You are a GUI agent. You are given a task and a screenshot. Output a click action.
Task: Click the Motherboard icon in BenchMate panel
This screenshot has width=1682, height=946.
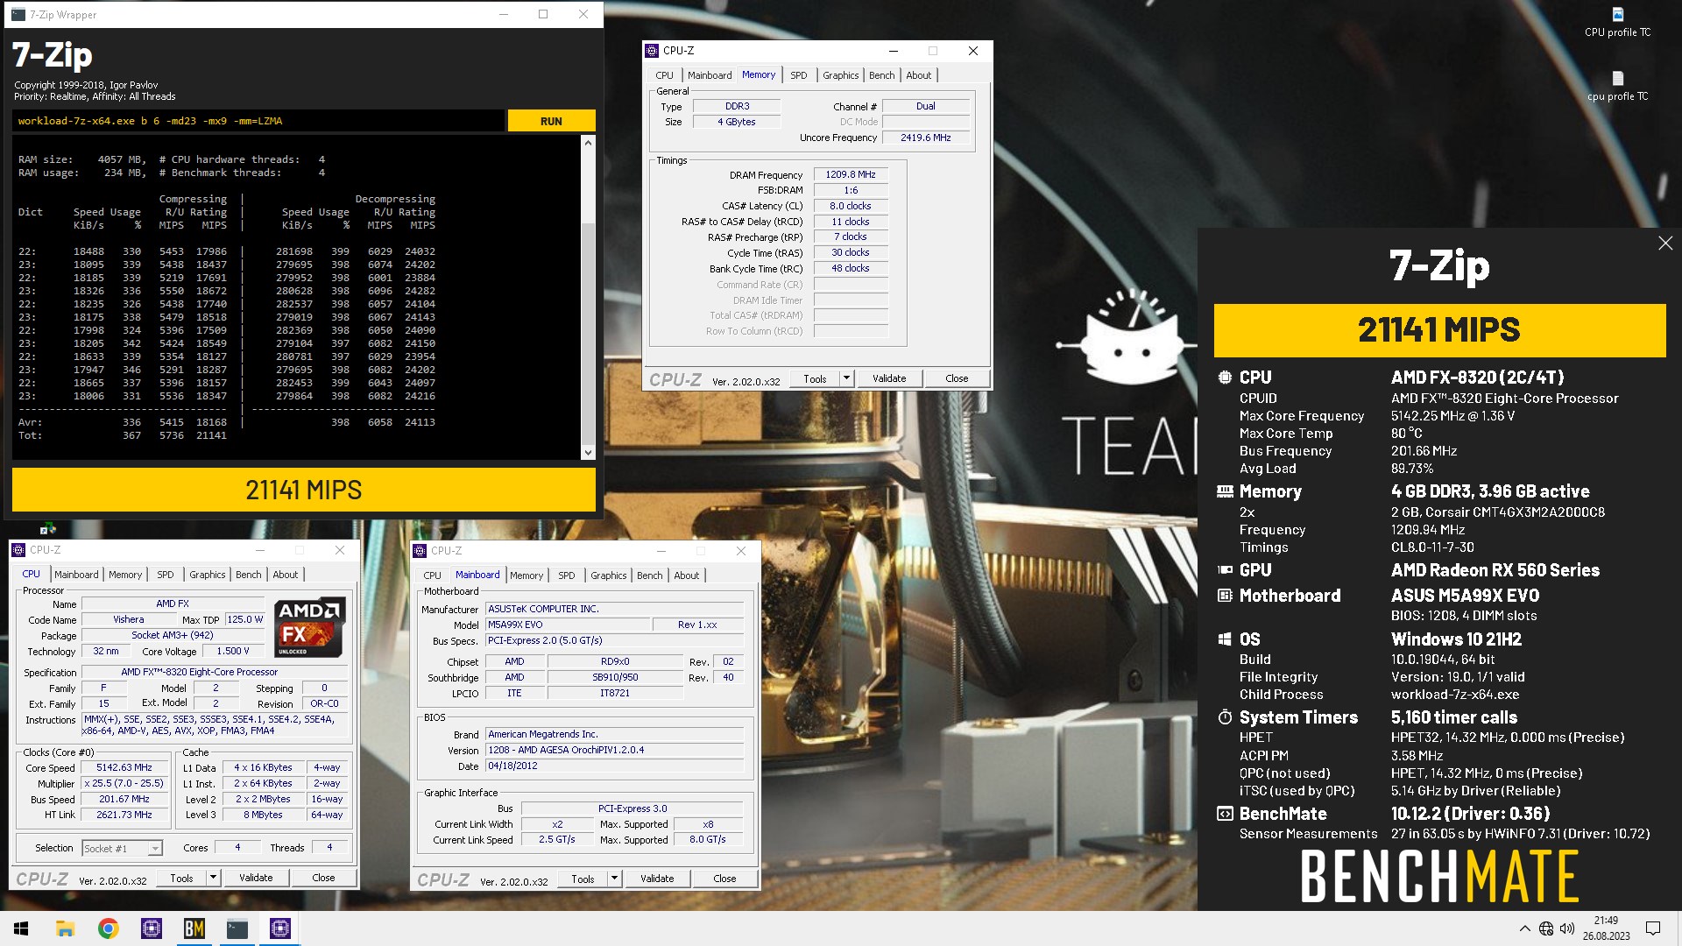(1225, 596)
